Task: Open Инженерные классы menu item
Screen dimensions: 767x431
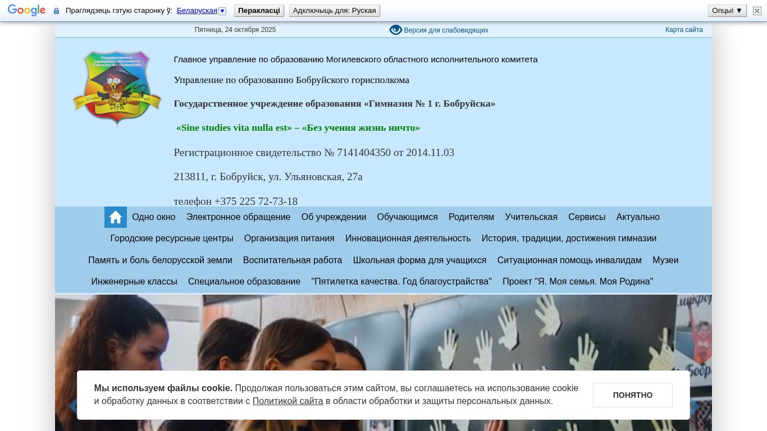Action: [134, 282]
